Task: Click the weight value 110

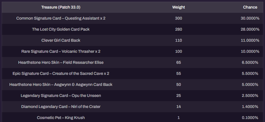Action: tap(179, 40)
